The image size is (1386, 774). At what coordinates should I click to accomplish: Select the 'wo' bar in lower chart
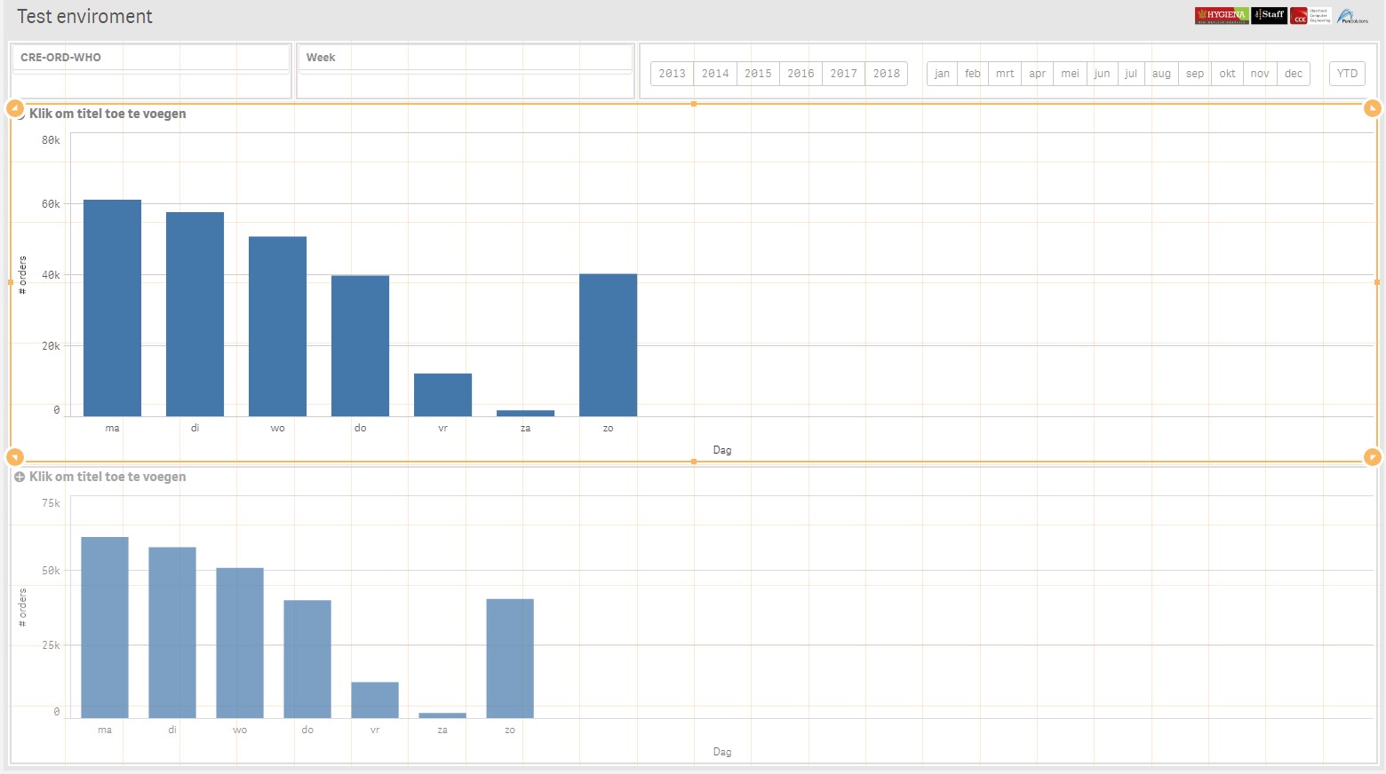point(240,643)
